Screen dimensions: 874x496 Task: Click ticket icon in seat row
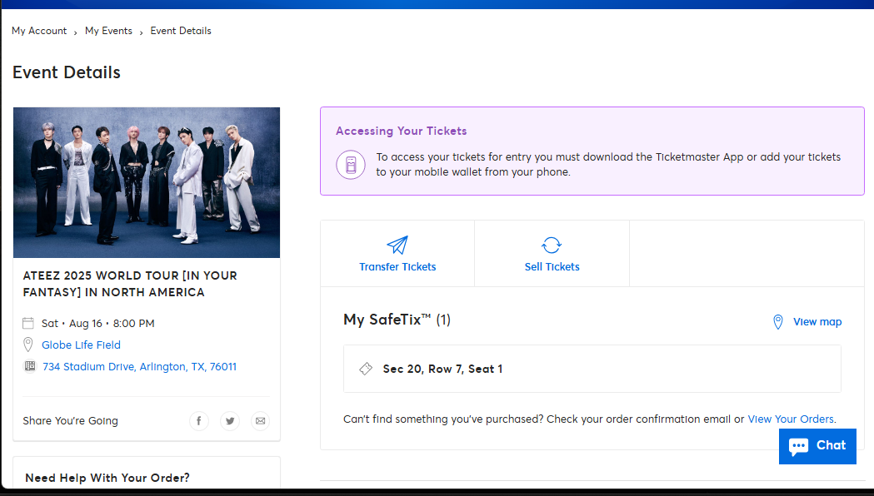click(x=366, y=369)
